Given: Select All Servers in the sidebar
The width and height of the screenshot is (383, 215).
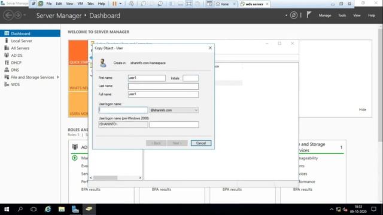Looking at the screenshot, I should [x=30, y=48].
